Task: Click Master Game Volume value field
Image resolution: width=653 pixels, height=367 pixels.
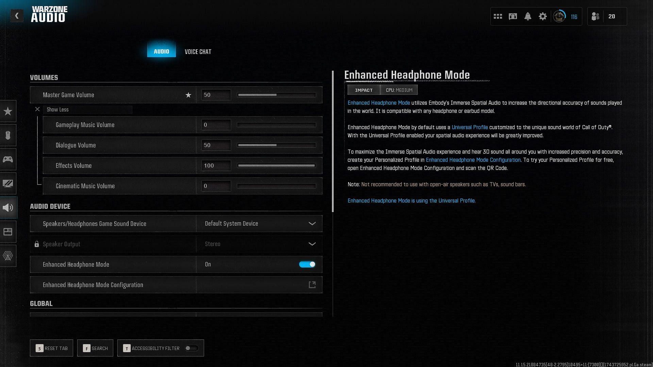Action: [216, 95]
